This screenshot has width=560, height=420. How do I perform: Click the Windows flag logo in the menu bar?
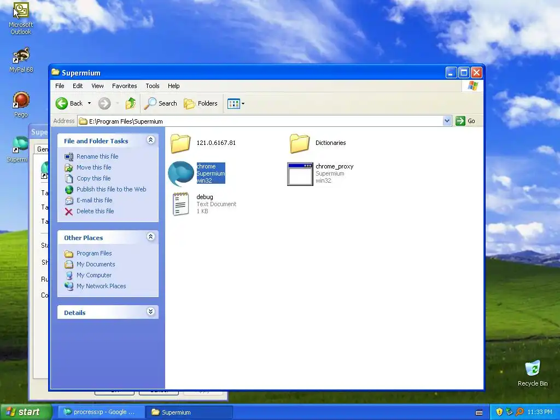473,86
